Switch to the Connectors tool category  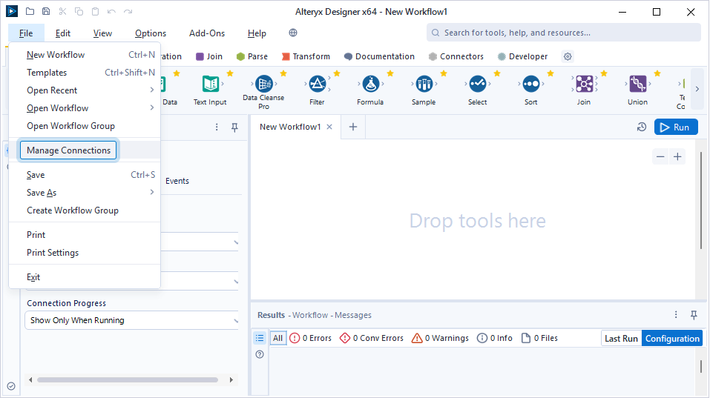tap(456, 56)
